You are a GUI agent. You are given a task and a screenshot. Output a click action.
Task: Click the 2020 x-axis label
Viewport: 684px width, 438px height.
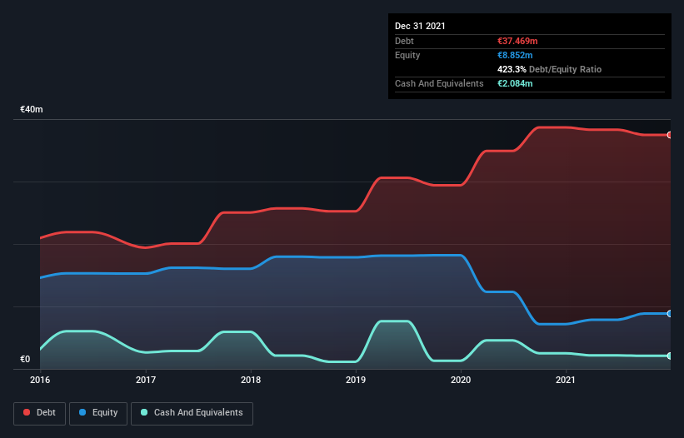coord(461,380)
